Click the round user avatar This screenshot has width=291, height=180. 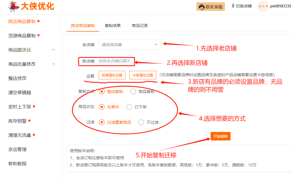point(263,6)
